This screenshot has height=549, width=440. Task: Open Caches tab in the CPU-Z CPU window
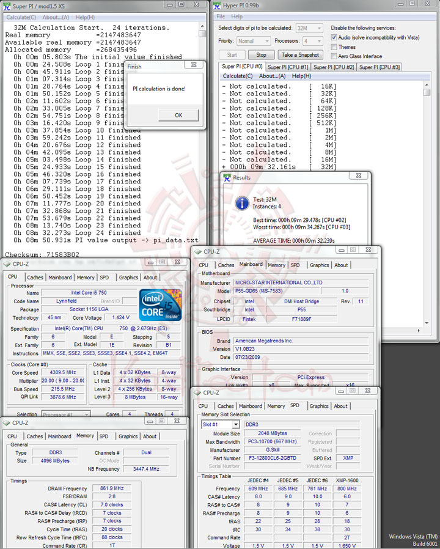click(x=35, y=278)
